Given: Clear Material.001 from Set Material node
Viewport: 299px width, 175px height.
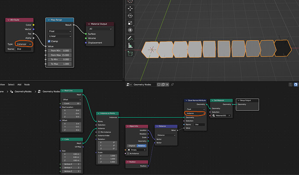Looking at the screenshot, I should coord(229,116).
